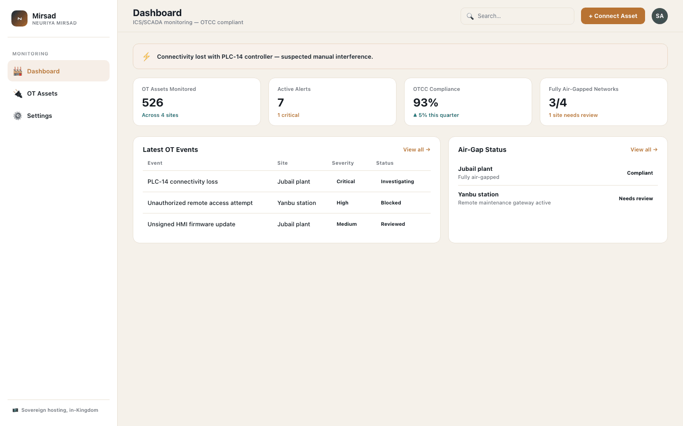Screen dimensions: 683x426
Task: Open the Active Alerts card
Action: click(332, 102)
